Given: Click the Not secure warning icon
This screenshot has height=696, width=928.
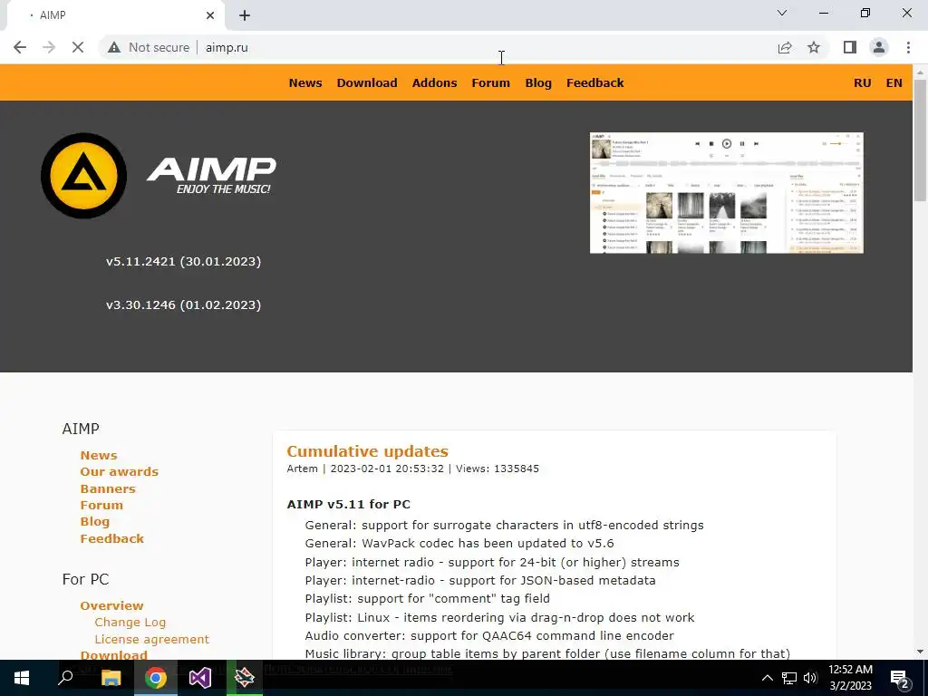Looking at the screenshot, I should [114, 47].
